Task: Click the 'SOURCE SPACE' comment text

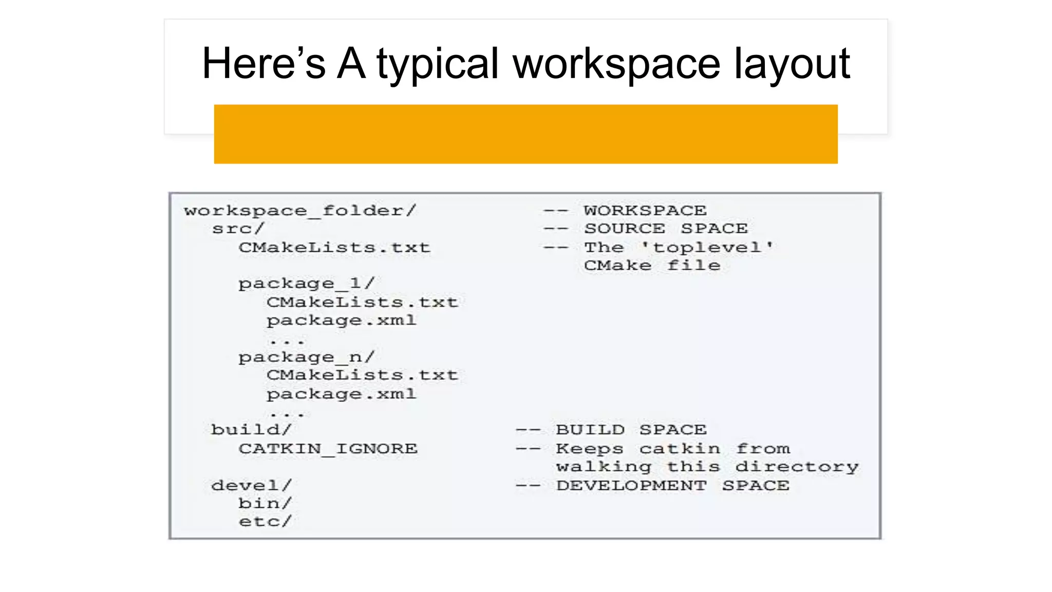Action: (x=666, y=229)
